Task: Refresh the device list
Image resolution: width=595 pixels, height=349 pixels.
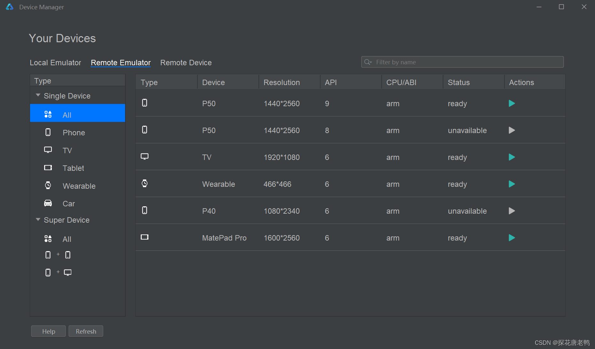Action: pos(86,331)
